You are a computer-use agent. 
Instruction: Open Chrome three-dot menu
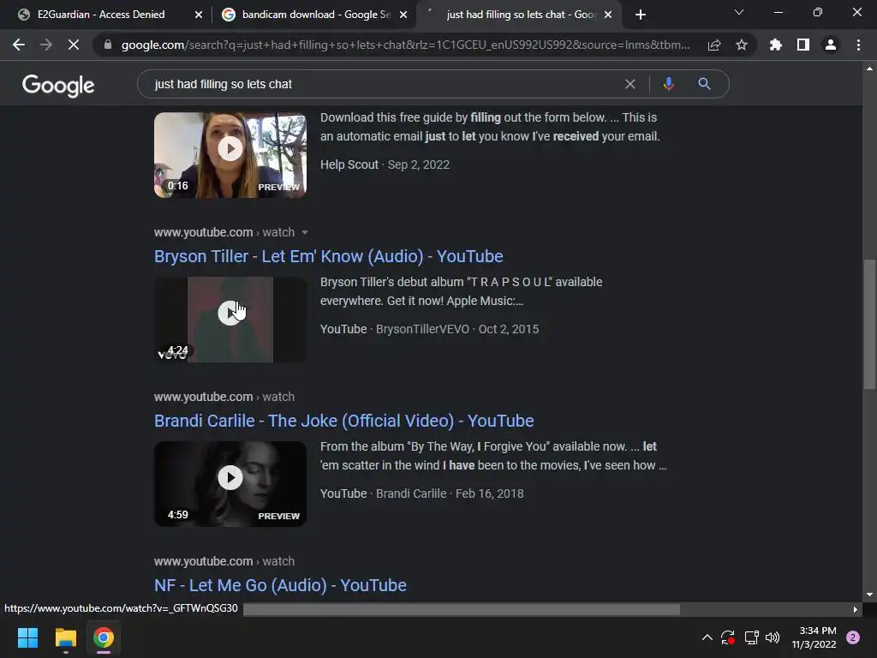coord(858,45)
